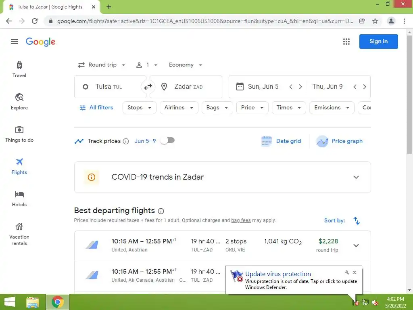The height and width of the screenshot is (310, 413).
Task: Click the Sort by label
Action: pos(334,221)
